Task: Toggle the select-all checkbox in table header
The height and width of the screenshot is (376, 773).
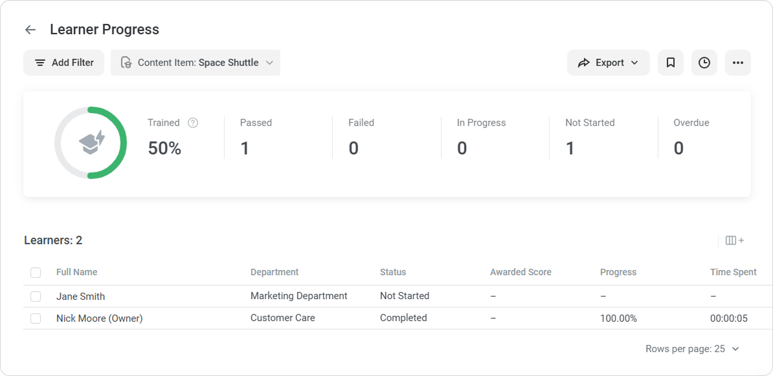Action: click(x=36, y=273)
